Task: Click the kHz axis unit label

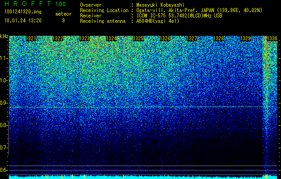Action: (4, 36)
